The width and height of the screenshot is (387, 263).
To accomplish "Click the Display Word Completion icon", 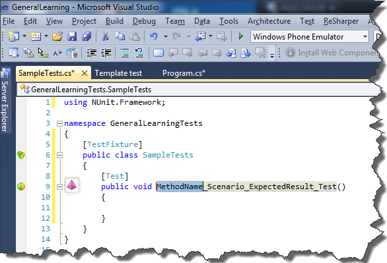I will tap(57, 53).
